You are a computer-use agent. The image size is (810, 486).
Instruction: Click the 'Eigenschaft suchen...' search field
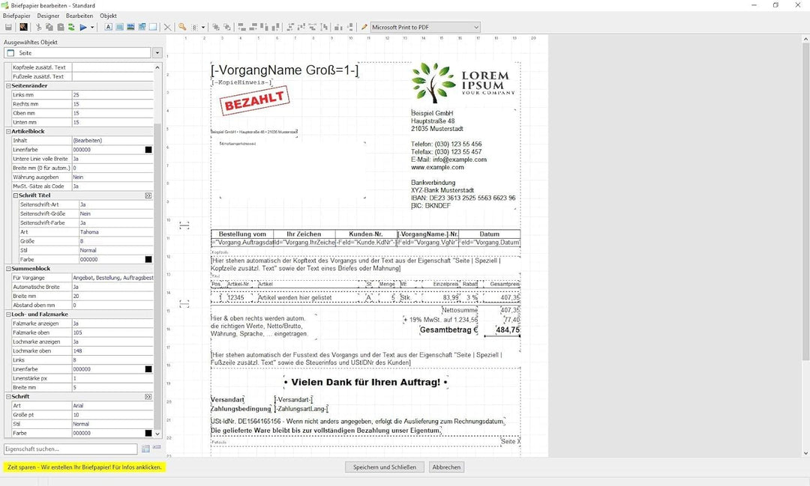coord(70,449)
